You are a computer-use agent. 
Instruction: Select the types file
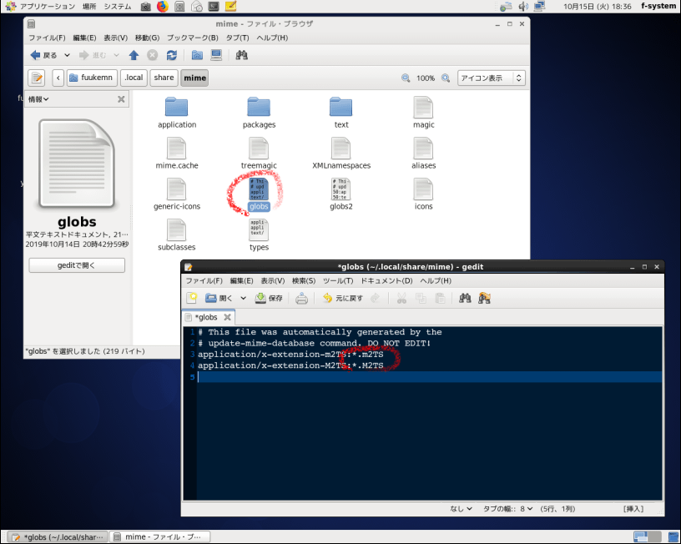click(259, 235)
